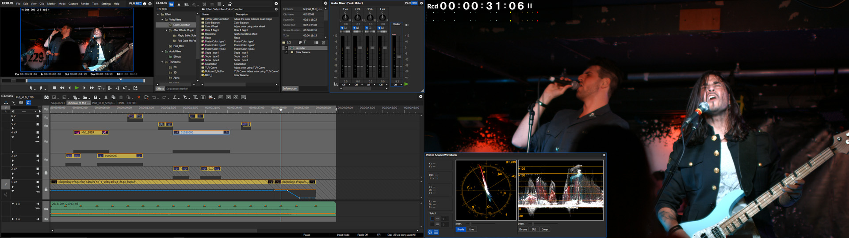Switch to the OUTRO sequence tab
The height and width of the screenshot is (238, 849).
[x=132, y=103]
